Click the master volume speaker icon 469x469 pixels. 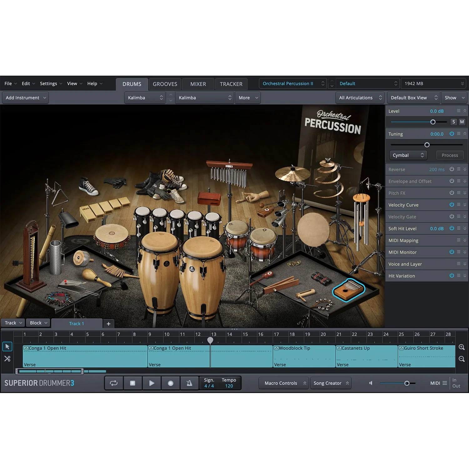pos(371,383)
